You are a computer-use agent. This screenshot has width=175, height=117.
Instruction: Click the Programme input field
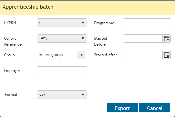point(147,23)
